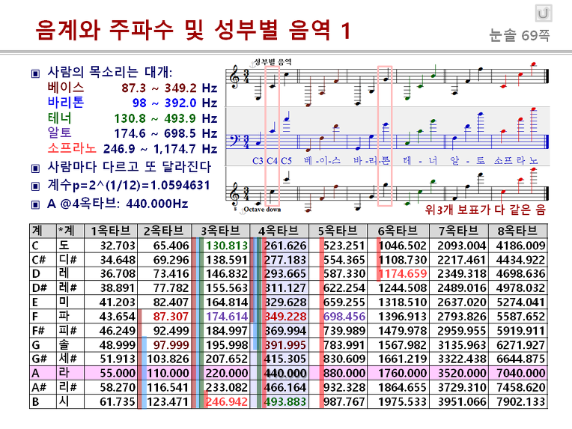
Task: Click the green '테너' label in the voice list
Action: tap(59, 118)
